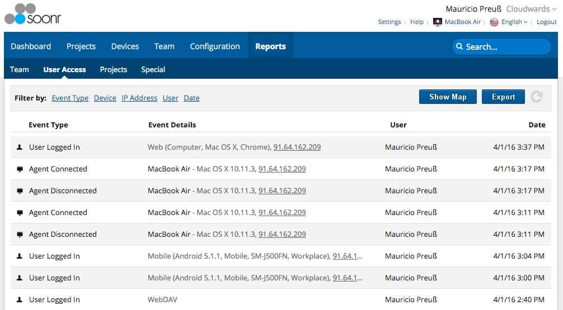Open the Configuration tab

(x=215, y=46)
